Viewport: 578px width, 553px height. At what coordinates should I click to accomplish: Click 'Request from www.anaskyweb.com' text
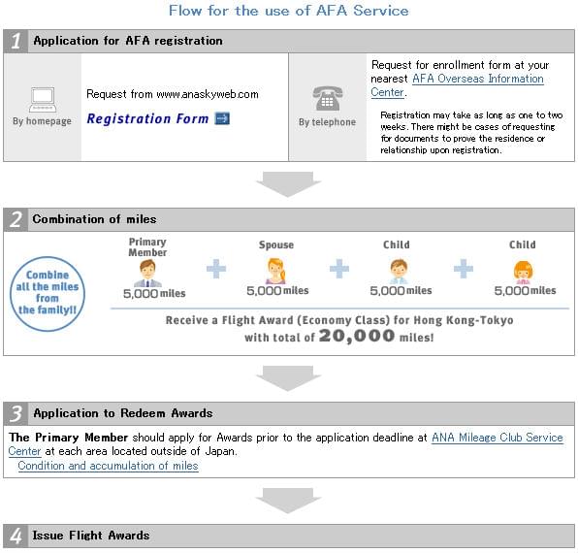click(x=173, y=94)
